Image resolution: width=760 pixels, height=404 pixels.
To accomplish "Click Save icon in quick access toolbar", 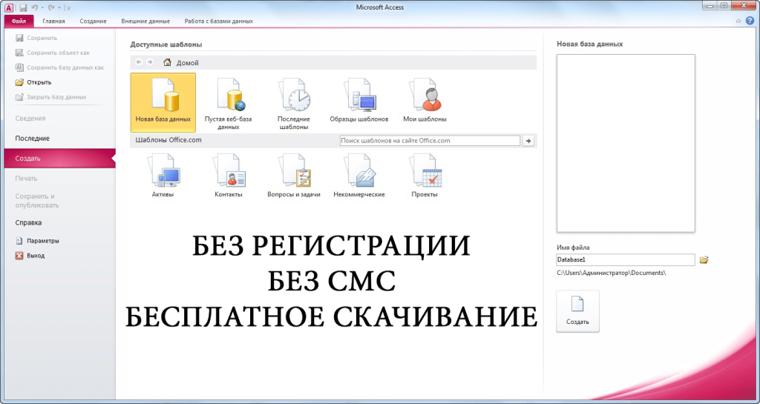I will (23, 7).
